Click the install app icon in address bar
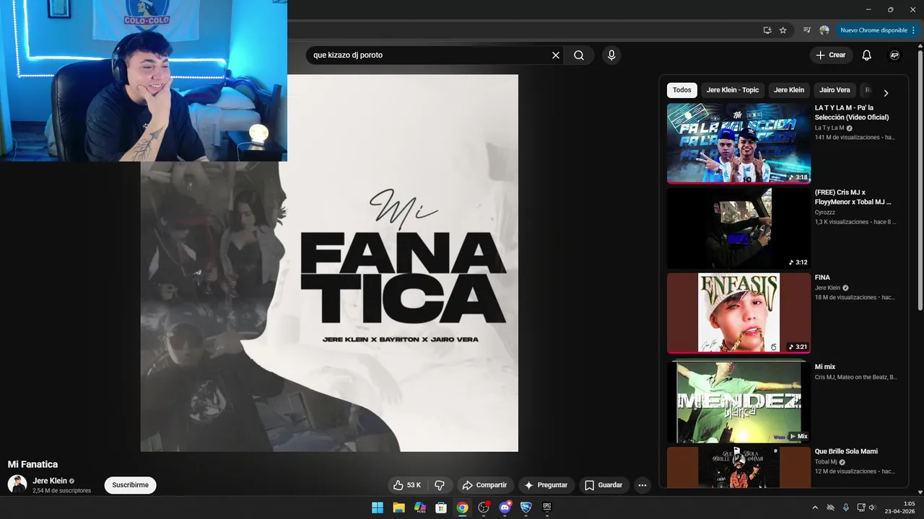 (x=767, y=30)
